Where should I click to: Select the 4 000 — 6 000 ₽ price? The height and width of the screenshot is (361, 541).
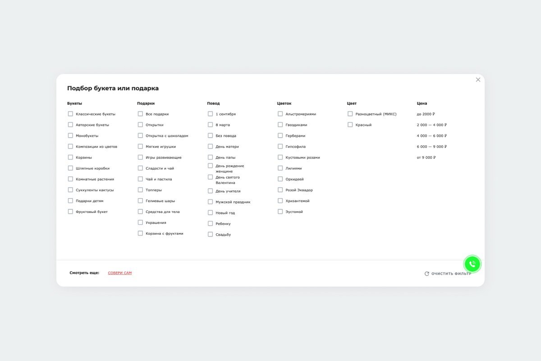(431, 136)
